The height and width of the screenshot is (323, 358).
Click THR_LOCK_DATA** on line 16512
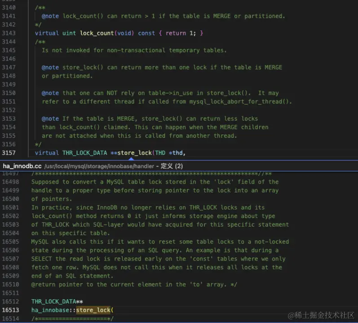point(57,301)
